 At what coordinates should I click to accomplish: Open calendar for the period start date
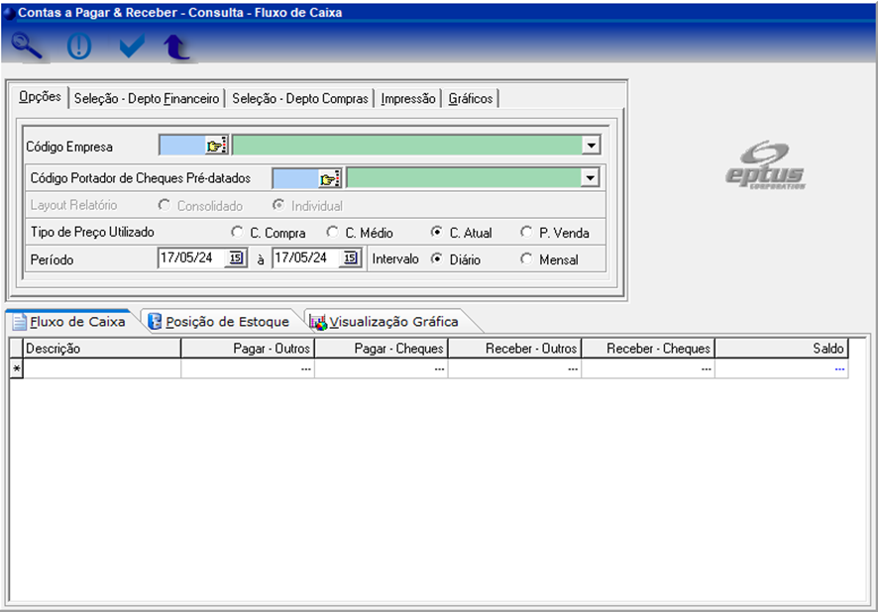click(x=236, y=258)
